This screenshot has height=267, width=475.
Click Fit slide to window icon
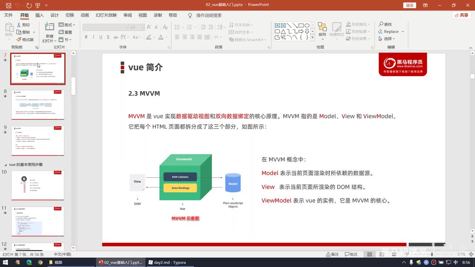471,254
